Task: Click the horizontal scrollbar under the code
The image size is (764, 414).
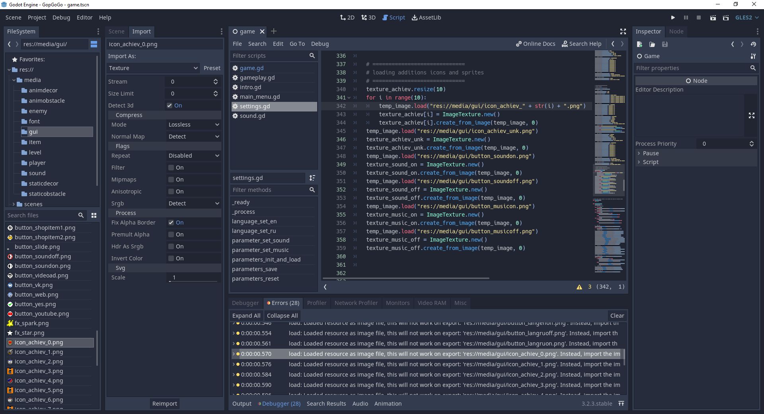Action: click(406, 278)
